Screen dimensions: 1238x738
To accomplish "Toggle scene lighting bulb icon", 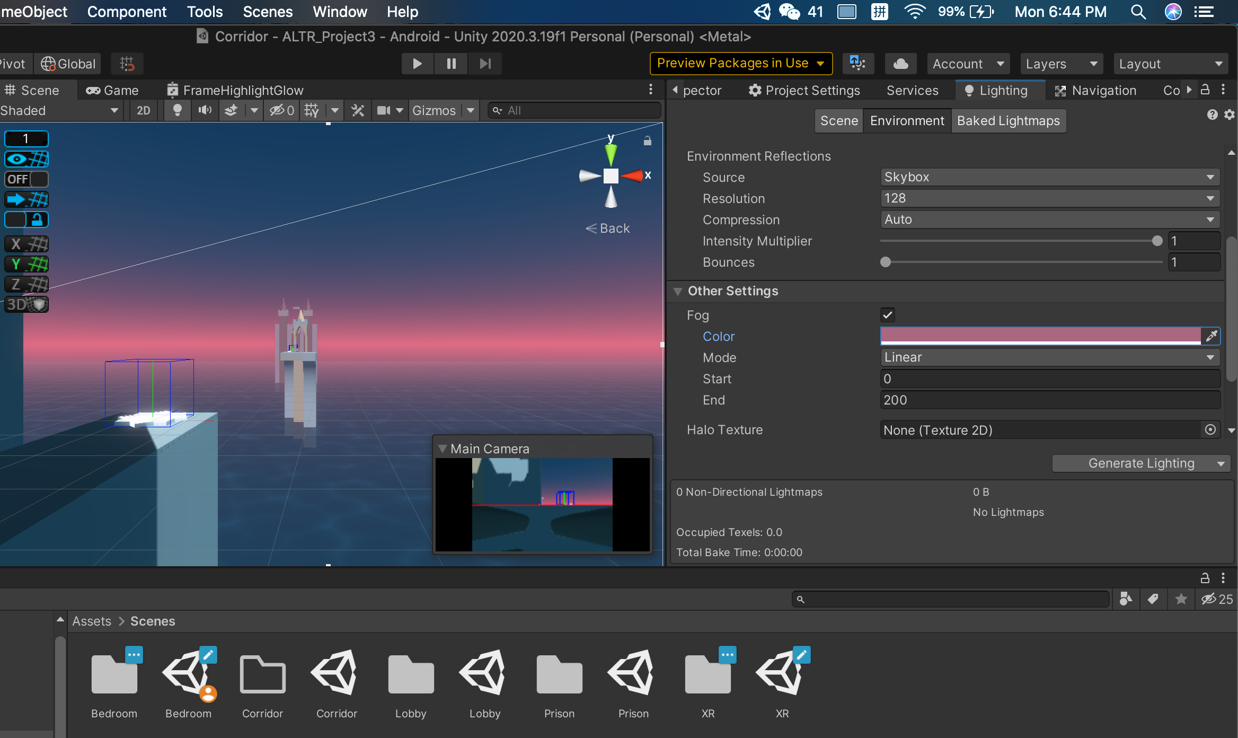I will [178, 110].
